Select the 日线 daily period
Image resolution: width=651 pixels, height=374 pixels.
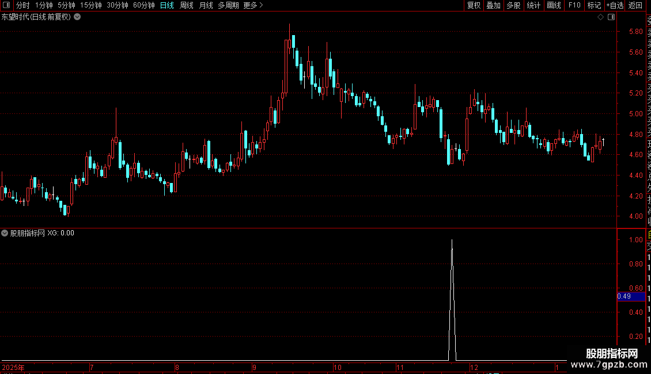click(167, 5)
